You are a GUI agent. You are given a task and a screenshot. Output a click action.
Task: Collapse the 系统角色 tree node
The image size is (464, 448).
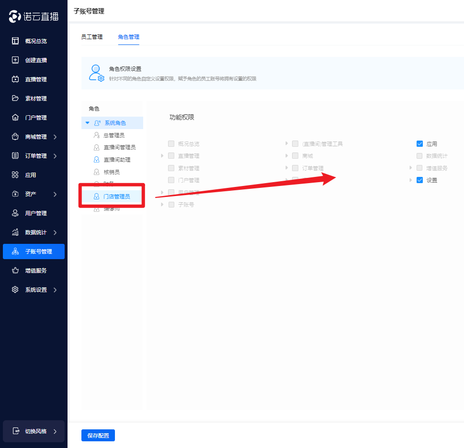[x=87, y=123]
